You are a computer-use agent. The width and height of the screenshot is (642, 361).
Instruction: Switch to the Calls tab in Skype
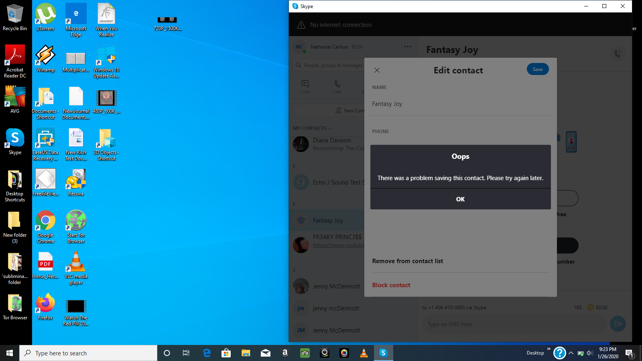(337, 86)
